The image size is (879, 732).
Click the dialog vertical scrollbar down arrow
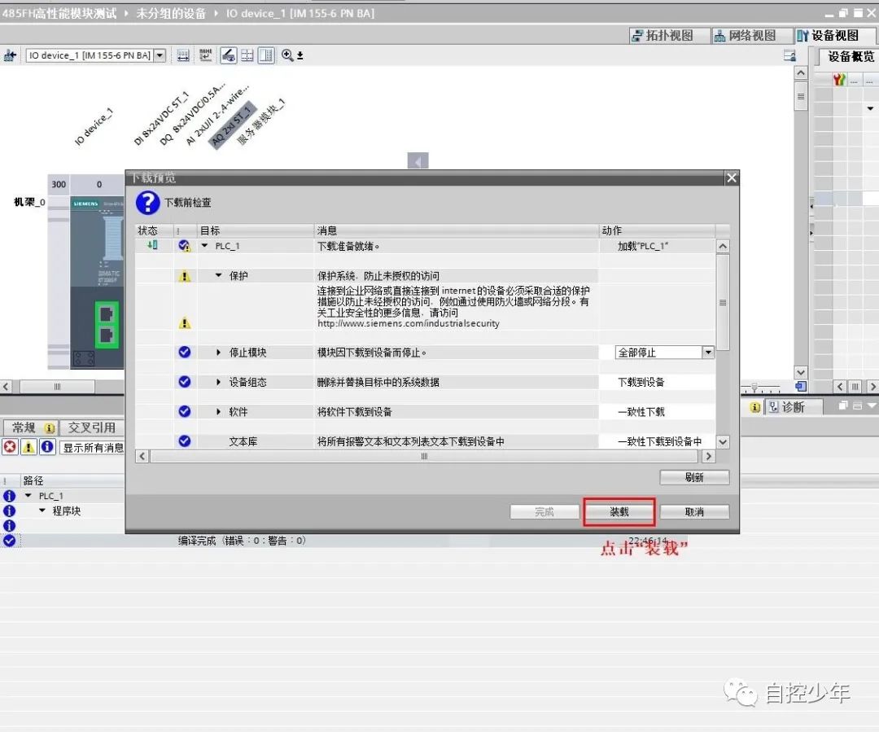721,442
